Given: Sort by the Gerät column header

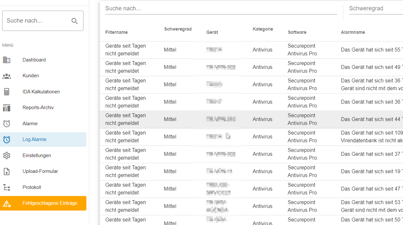Looking at the screenshot, I should pyautogui.click(x=212, y=32).
